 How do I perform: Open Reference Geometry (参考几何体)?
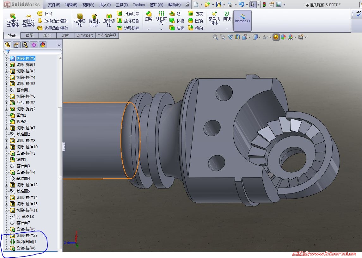(x=214, y=18)
